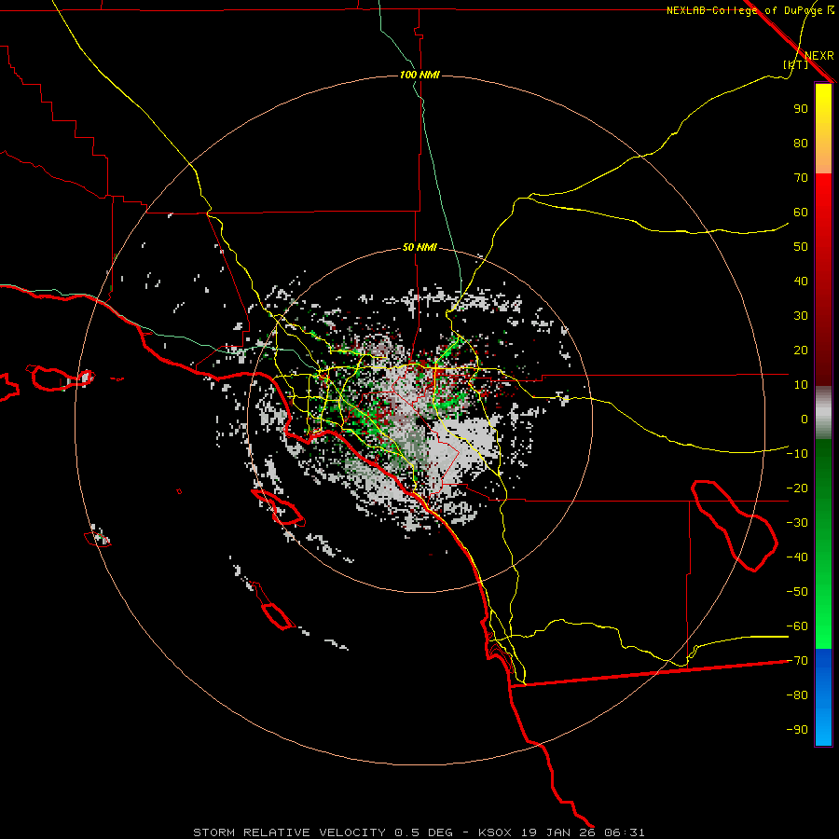
Task: Click the 0 value on velocity scale
Action: [805, 419]
